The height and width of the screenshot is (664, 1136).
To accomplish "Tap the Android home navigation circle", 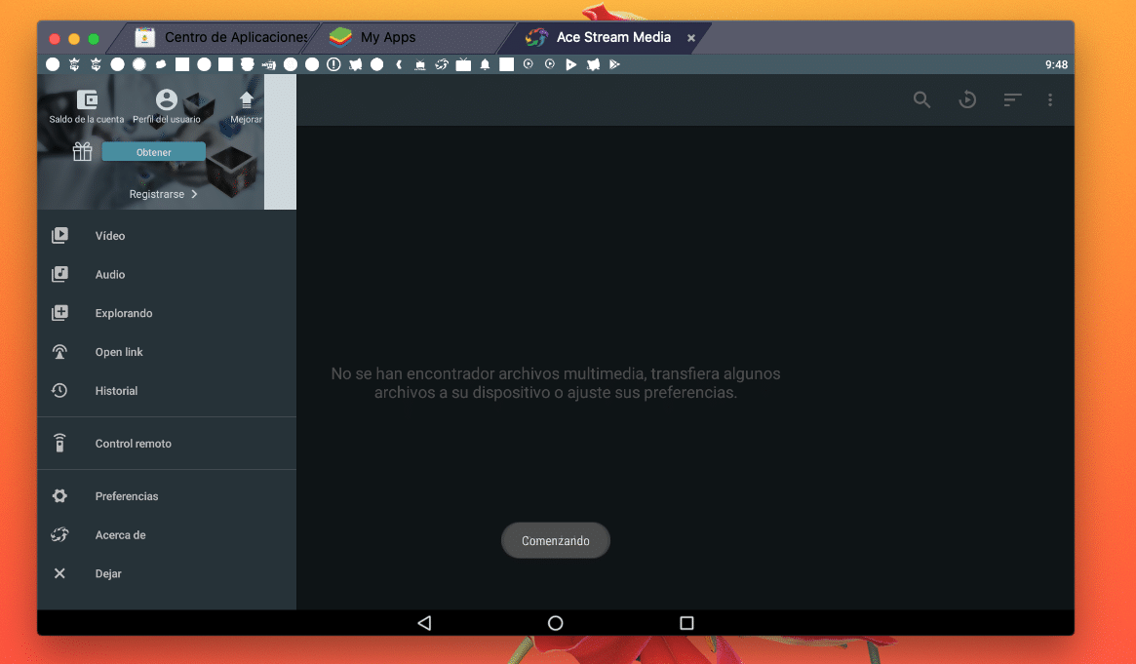I will click(555, 622).
